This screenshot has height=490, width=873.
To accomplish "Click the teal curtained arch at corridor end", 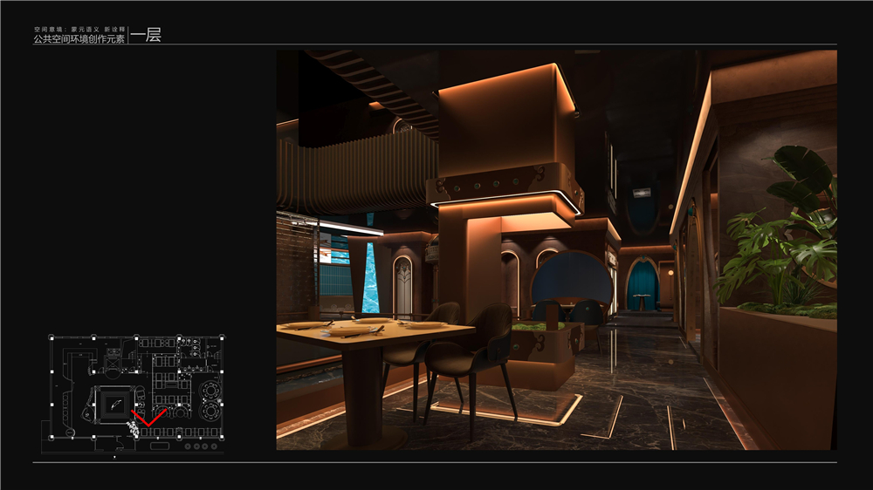I will (x=643, y=283).
